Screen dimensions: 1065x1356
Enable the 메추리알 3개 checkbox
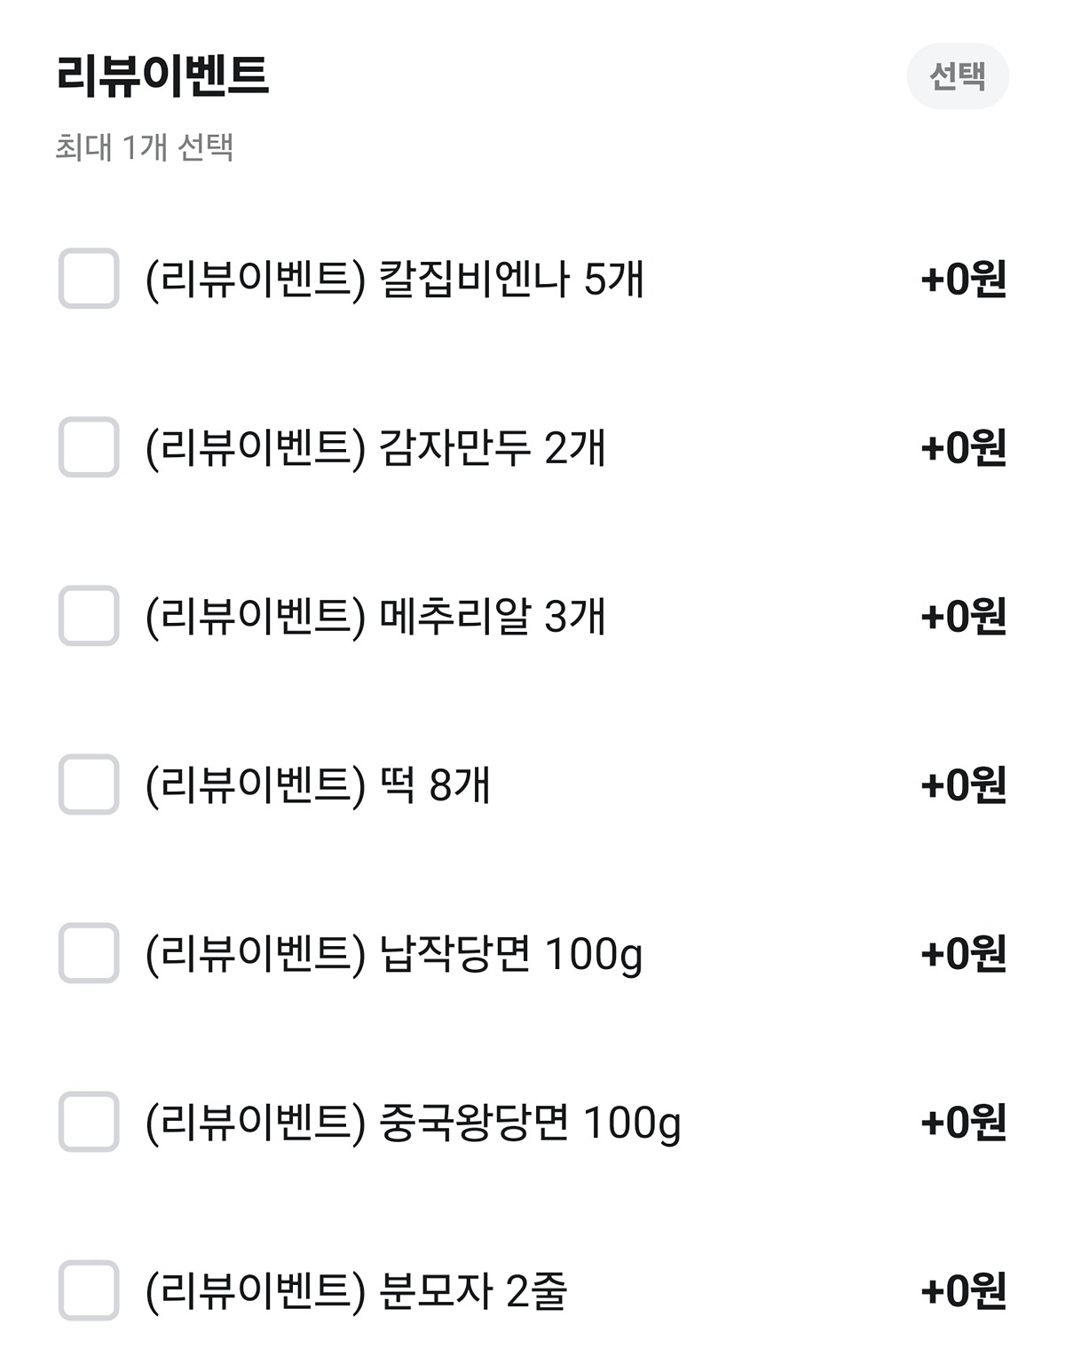tap(89, 616)
